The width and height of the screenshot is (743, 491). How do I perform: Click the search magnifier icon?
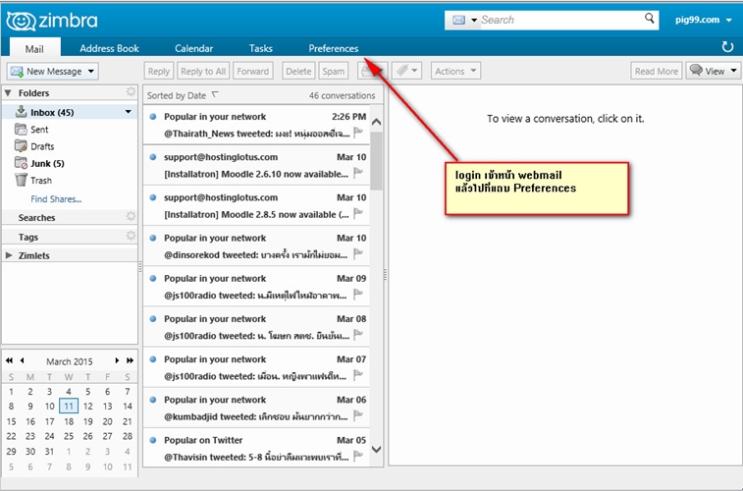[x=649, y=19]
